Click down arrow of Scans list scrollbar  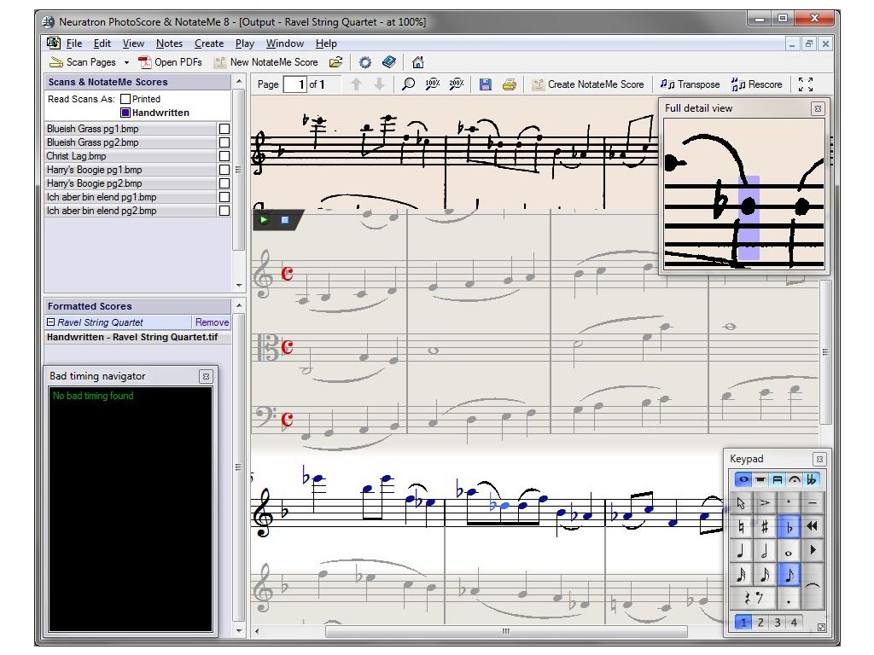(239, 286)
